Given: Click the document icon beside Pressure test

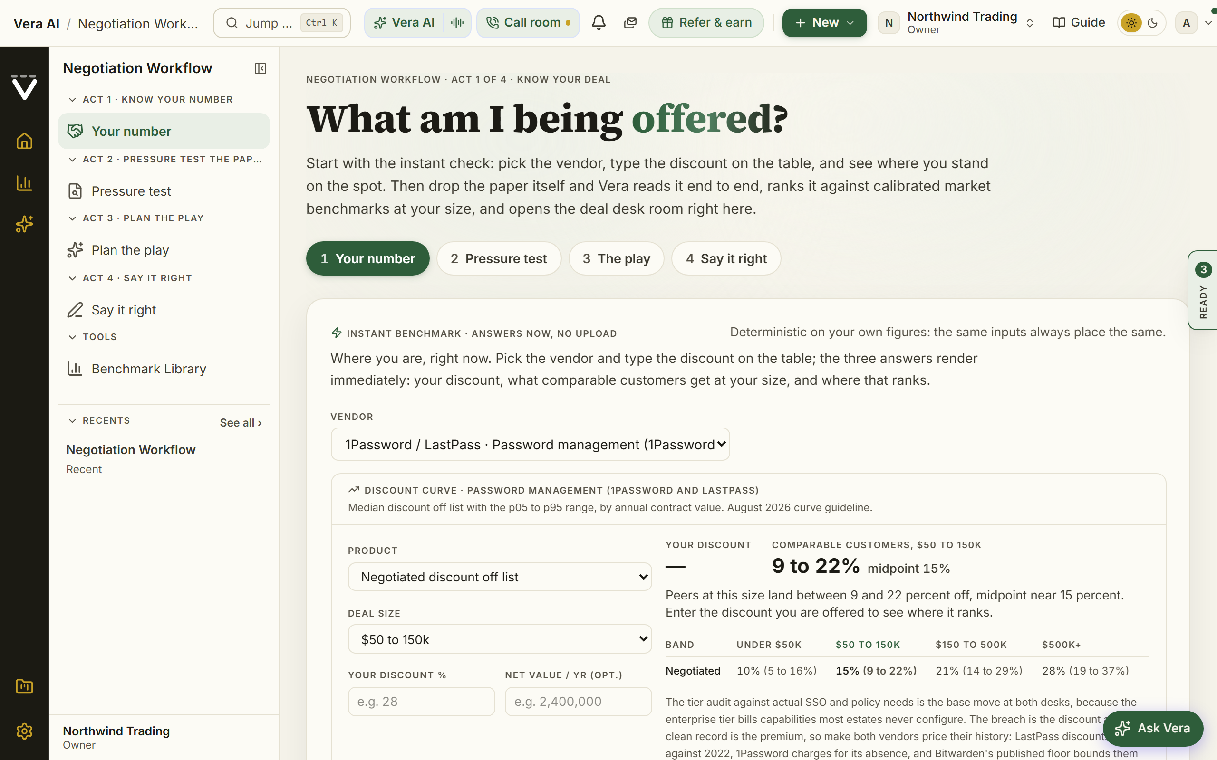Looking at the screenshot, I should [x=75, y=191].
